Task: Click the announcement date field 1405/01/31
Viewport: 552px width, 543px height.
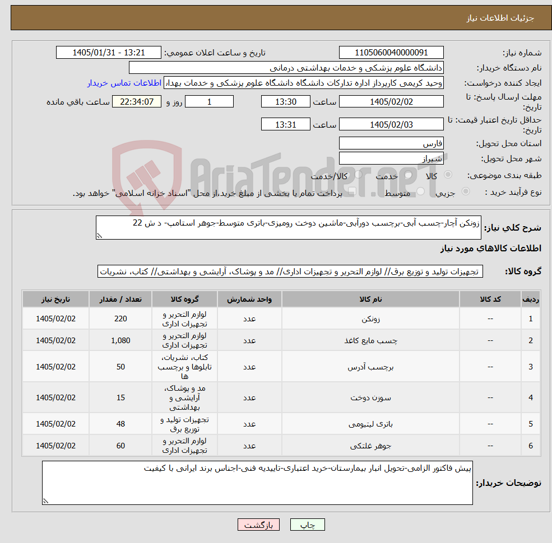Action: tap(108, 53)
